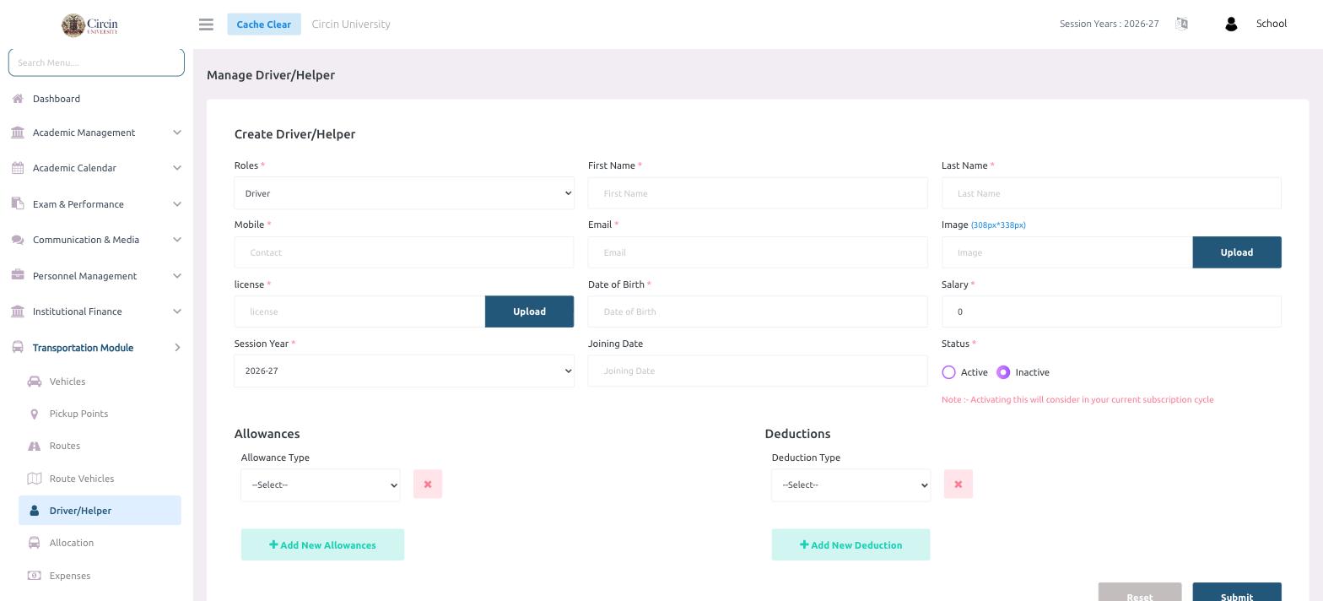This screenshot has height=601, width=1323.
Task: Click the Expenses money icon
Action: point(35,576)
